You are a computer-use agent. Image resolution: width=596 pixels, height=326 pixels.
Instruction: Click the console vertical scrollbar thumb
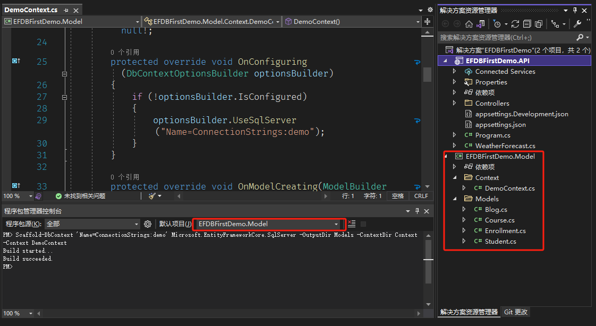pyautogui.click(x=428, y=261)
